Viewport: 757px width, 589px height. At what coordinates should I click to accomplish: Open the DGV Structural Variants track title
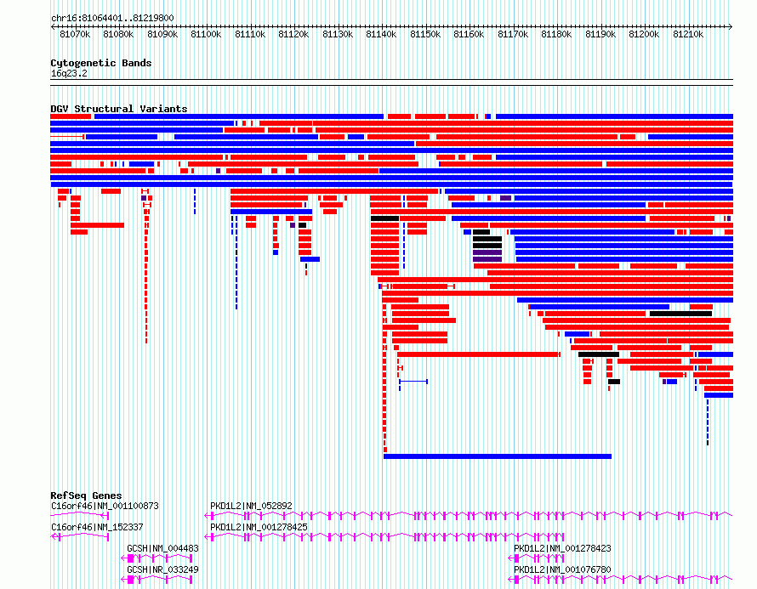[119, 109]
